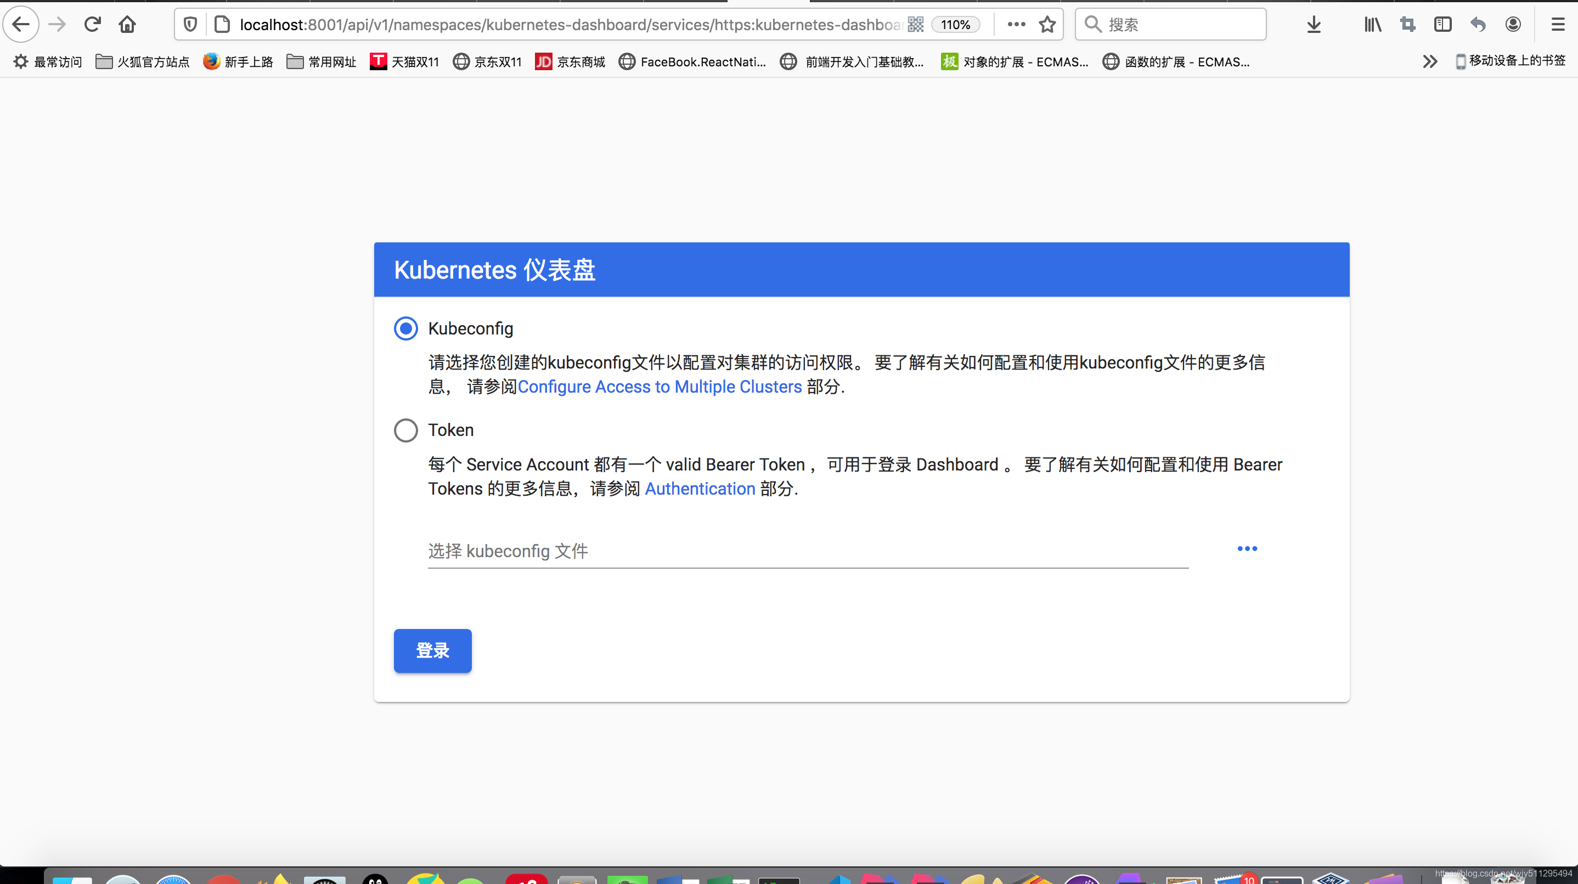The height and width of the screenshot is (884, 1578).
Task: Click the blue 登录 button
Action: click(432, 651)
